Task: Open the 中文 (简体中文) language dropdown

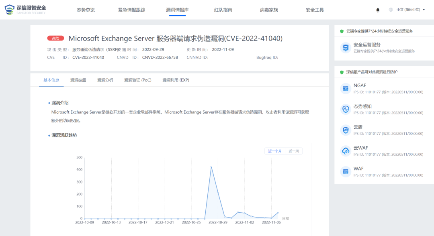Action: tap(410, 10)
